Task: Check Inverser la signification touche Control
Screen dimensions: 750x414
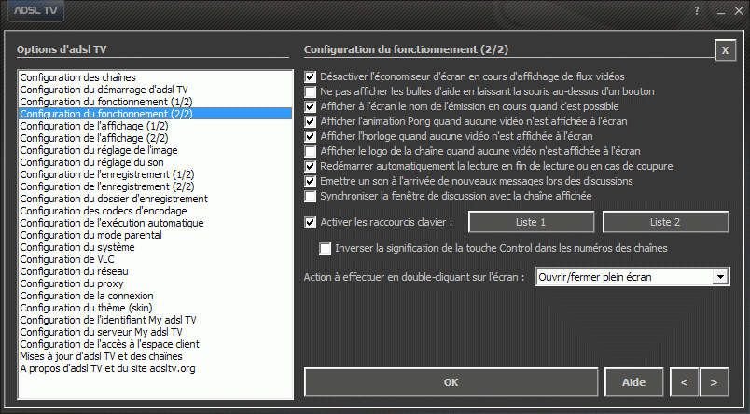Action: tap(326, 249)
